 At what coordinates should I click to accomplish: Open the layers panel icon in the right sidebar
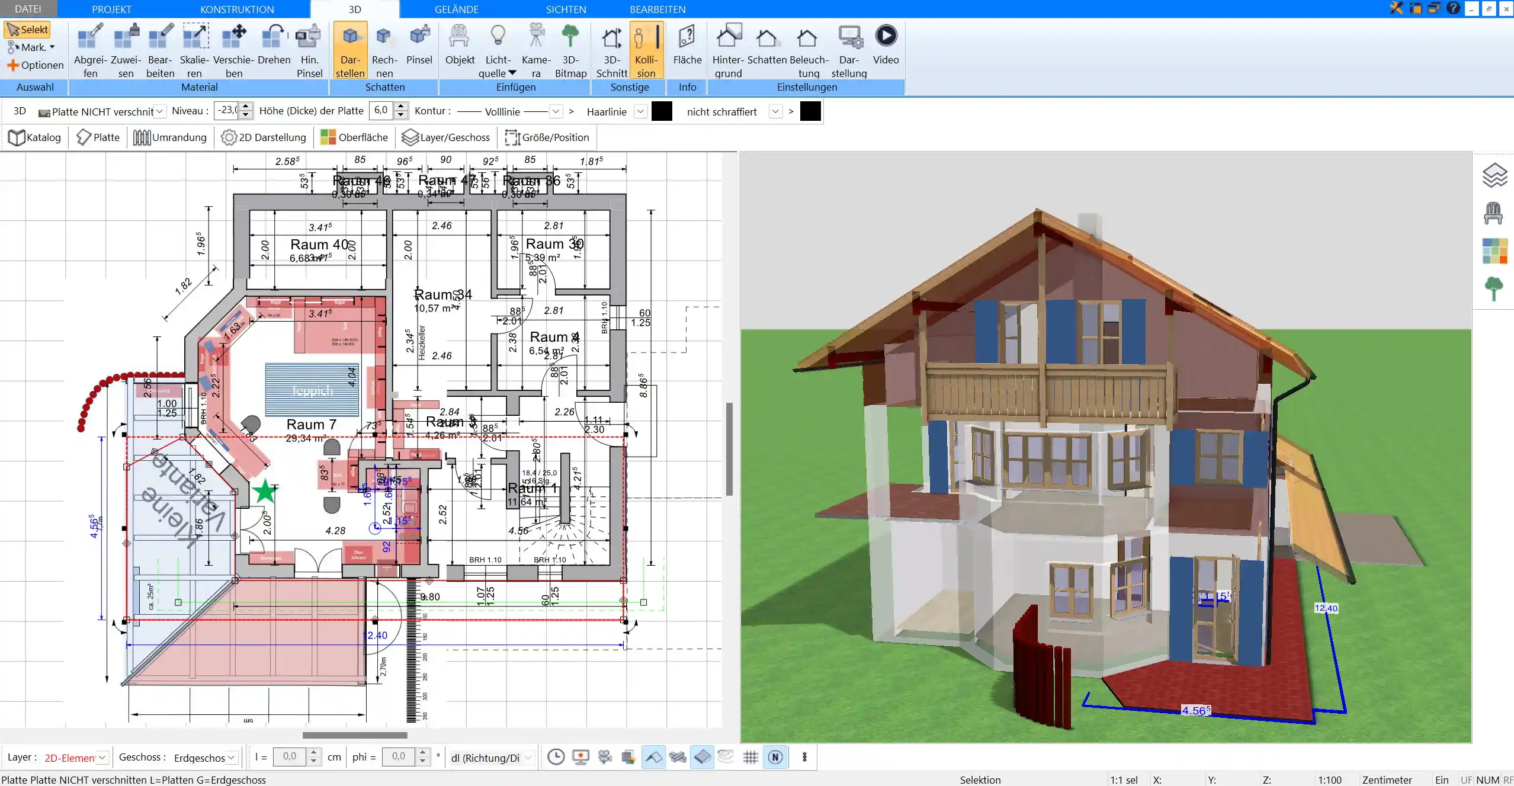(x=1494, y=175)
